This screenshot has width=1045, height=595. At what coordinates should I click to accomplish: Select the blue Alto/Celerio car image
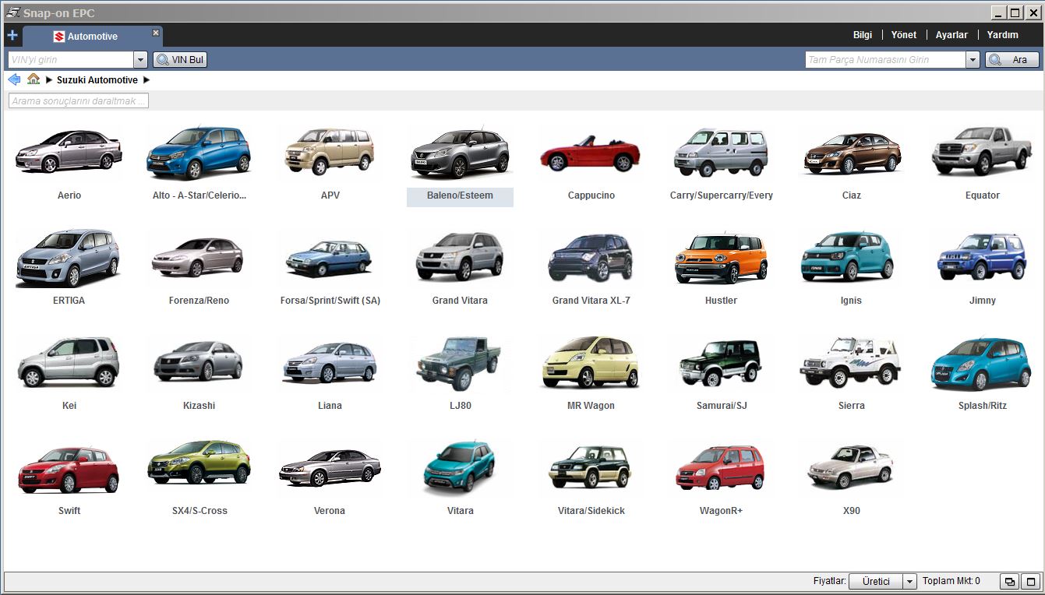[199, 151]
